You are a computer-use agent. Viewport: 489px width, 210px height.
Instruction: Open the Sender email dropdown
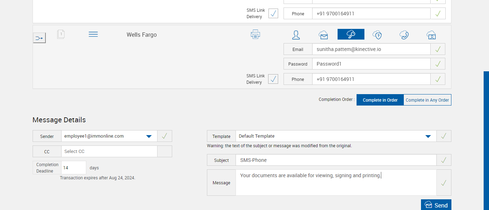pos(149,136)
